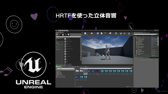Select the Geometry Editing mode icon
This screenshot has width=168, height=94.
[x=69, y=35]
